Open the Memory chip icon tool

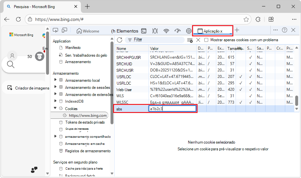pos(189,31)
